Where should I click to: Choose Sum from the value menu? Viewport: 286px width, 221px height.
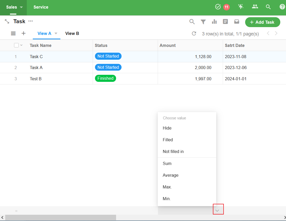click(x=167, y=163)
